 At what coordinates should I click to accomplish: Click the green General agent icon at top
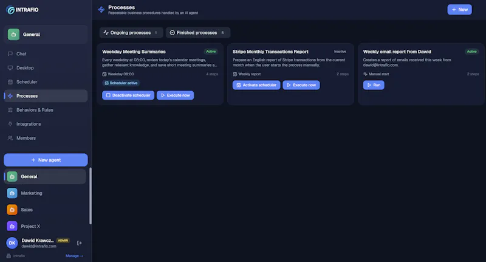[13, 35]
